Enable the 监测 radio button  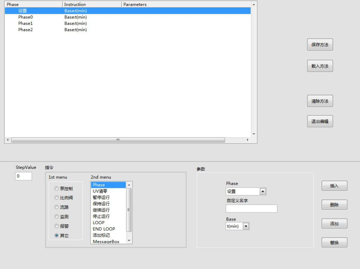coord(56,217)
